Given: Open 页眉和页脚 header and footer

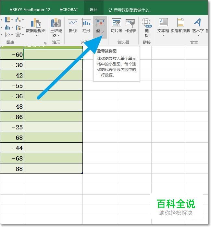Looking at the screenshot, I should tap(180, 25).
